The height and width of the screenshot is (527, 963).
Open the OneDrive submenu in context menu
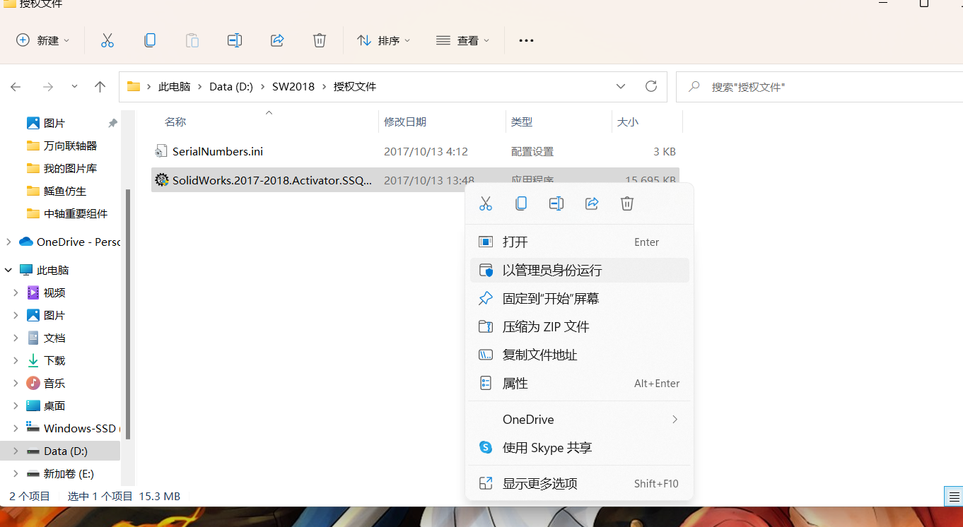coord(579,420)
